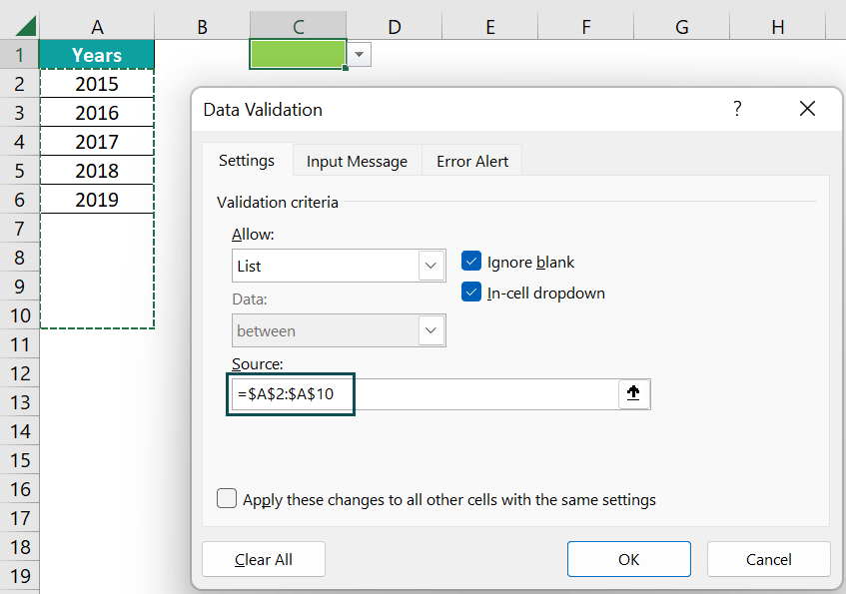Open Help via the question mark icon
Viewport: 846px width, 594px height.
click(737, 109)
